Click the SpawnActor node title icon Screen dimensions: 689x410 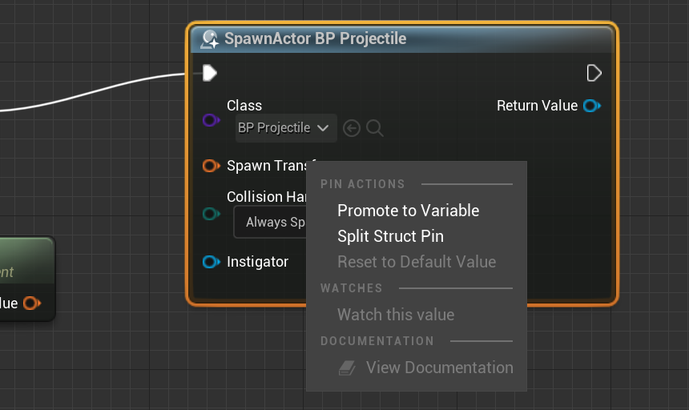click(210, 39)
